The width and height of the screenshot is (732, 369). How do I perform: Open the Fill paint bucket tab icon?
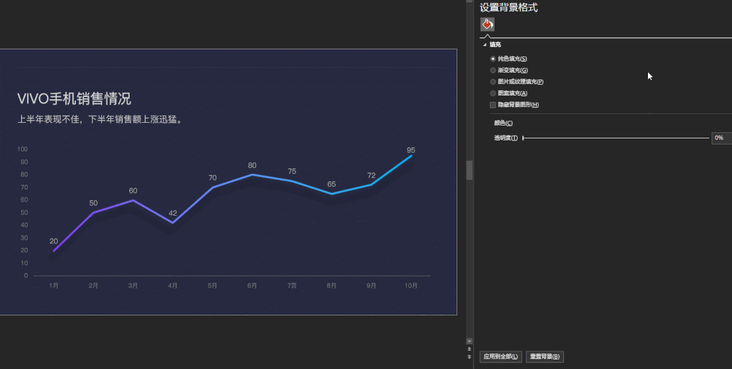tap(487, 24)
